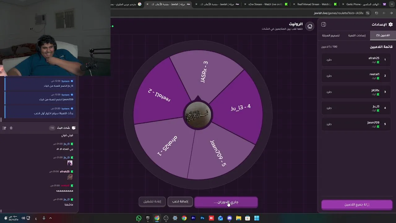Viewport: 396px width, 223px height.
Task: Expand hidden system tray icons chevron
Action: point(50,218)
